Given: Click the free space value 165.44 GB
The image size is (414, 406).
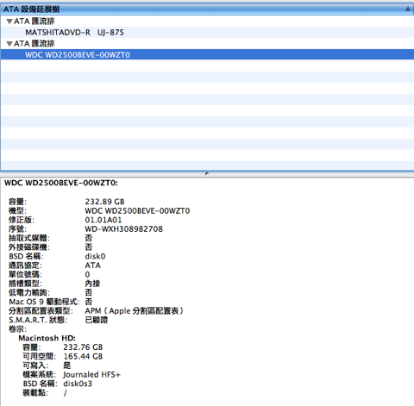Looking at the screenshot, I should click(83, 357).
